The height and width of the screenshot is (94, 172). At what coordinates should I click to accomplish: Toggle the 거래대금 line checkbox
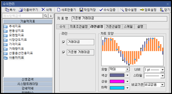(x=63, y=42)
